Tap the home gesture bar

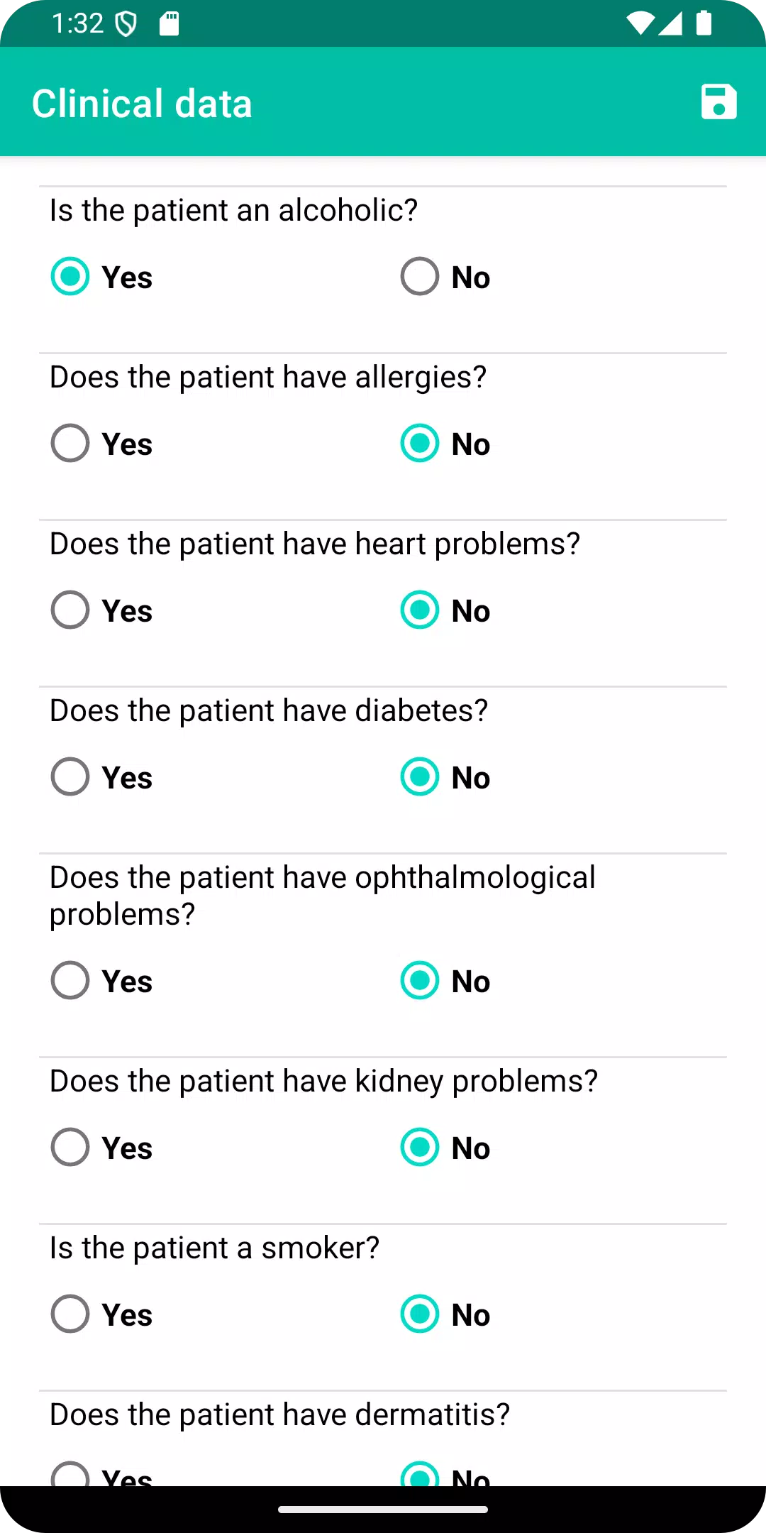pos(383,1510)
